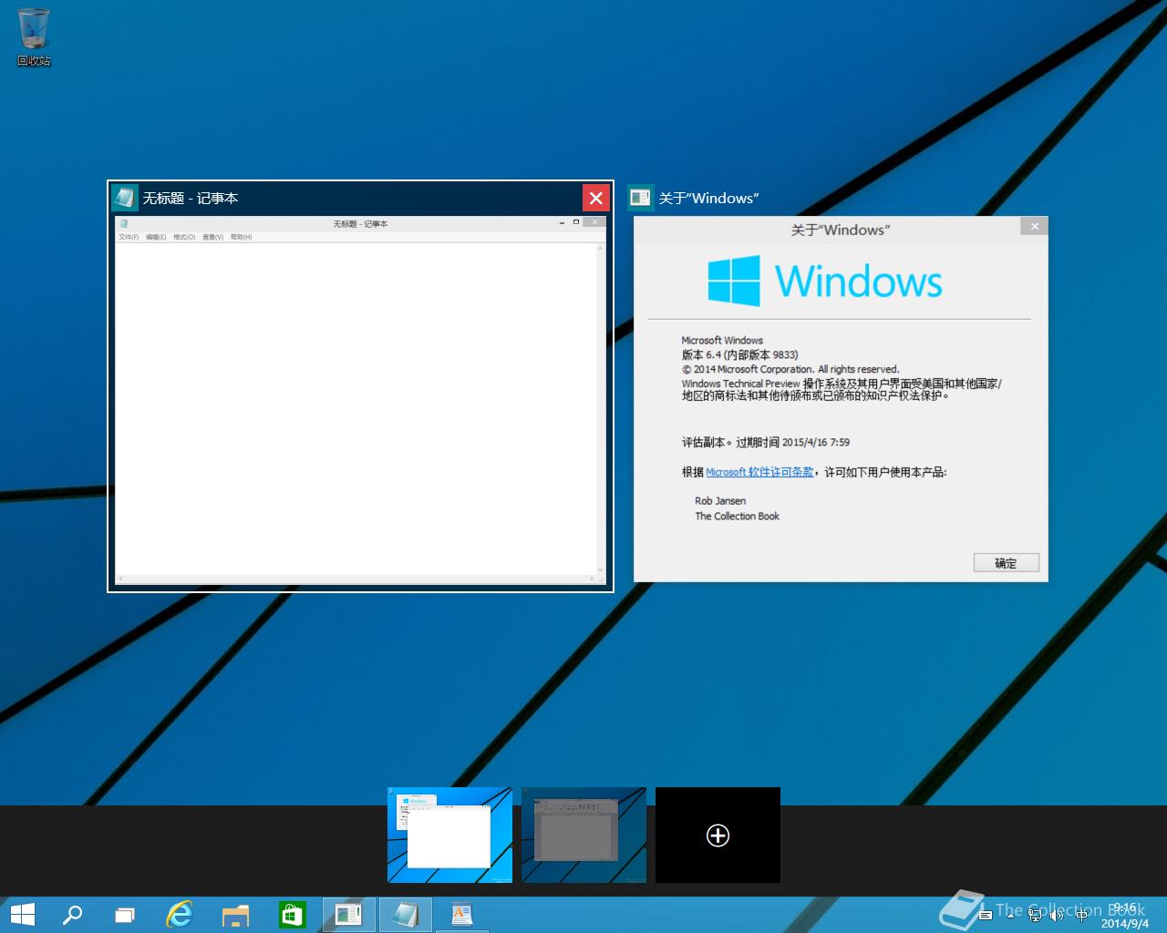Click 文件(F) menu in Notepad preview
This screenshot has width=1167, height=933.
coord(129,237)
